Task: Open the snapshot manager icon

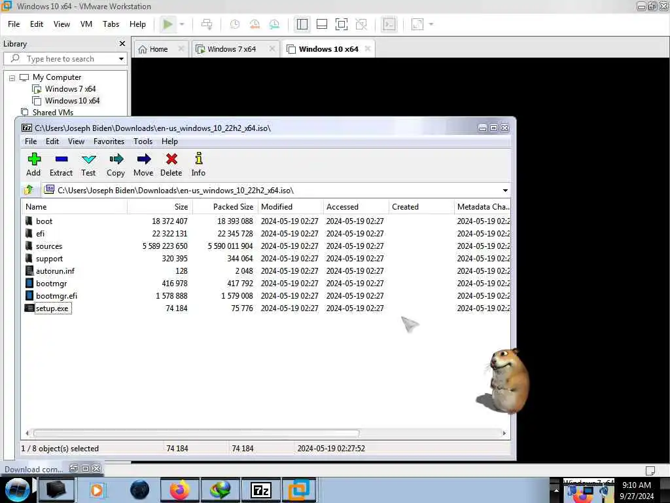Action: (x=274, y=24)
